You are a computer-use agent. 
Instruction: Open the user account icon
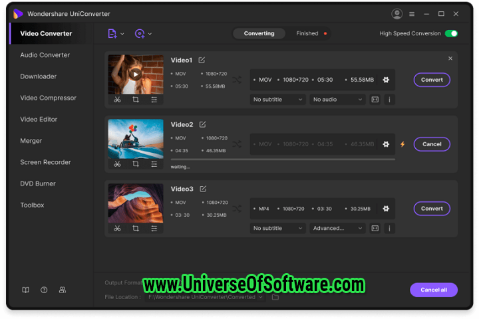(397, 14)
